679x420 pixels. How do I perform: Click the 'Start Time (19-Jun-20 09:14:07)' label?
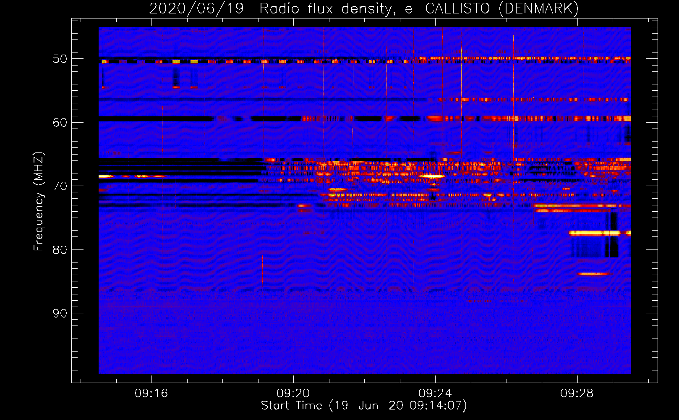point(364,406)
